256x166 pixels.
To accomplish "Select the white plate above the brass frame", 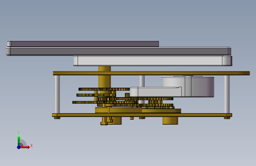I will (153, 61).
